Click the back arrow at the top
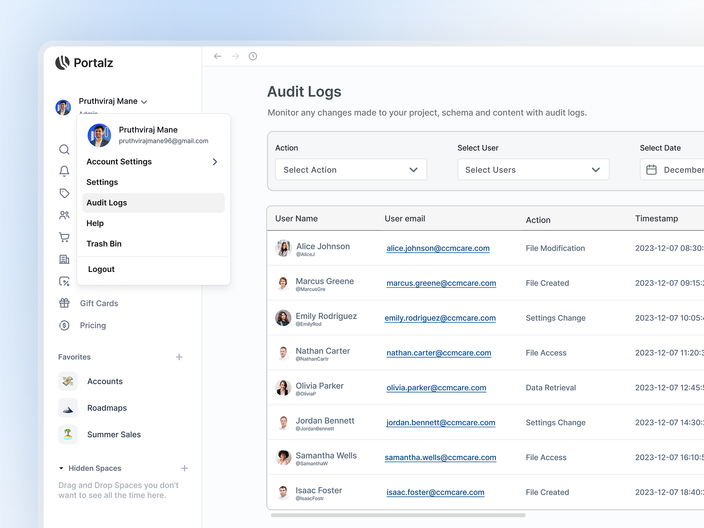 click(217, 56)
